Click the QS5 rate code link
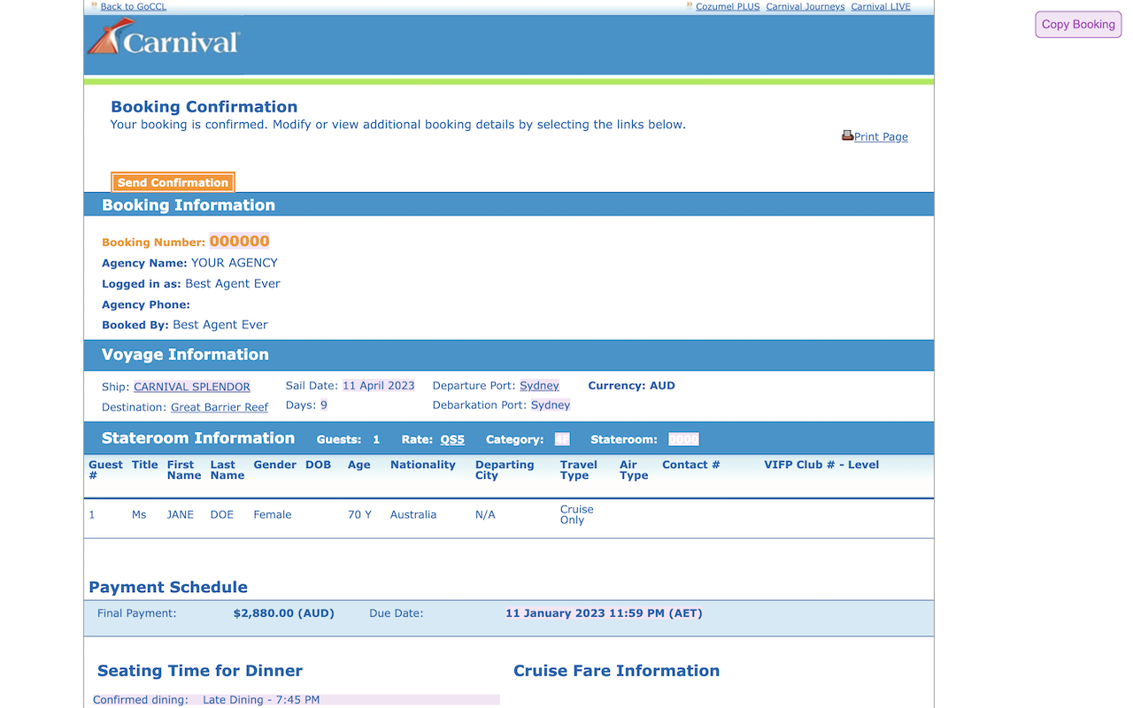 [x=452, y=440]
